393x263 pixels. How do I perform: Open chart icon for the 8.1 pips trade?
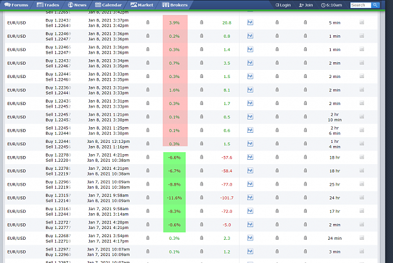(250, 90)
